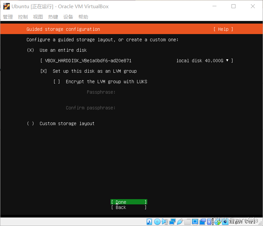This screenshot has width=263, height=226.
Task: Click the virtualization V status icon
Action: [x=209, y=222]
